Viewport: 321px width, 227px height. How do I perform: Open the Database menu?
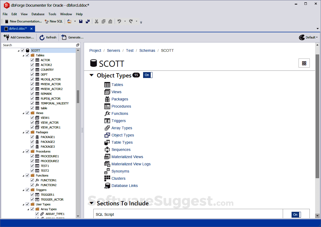click(38, 14)
